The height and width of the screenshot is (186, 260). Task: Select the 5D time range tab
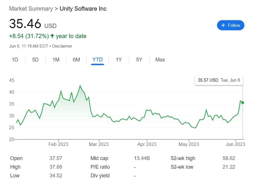(x=35, y=59)
